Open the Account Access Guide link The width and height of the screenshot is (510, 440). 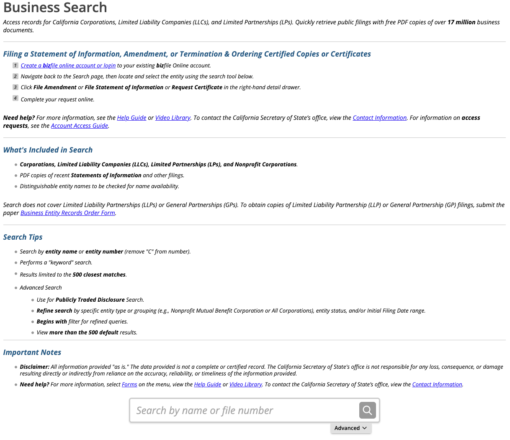coord(80,126)
